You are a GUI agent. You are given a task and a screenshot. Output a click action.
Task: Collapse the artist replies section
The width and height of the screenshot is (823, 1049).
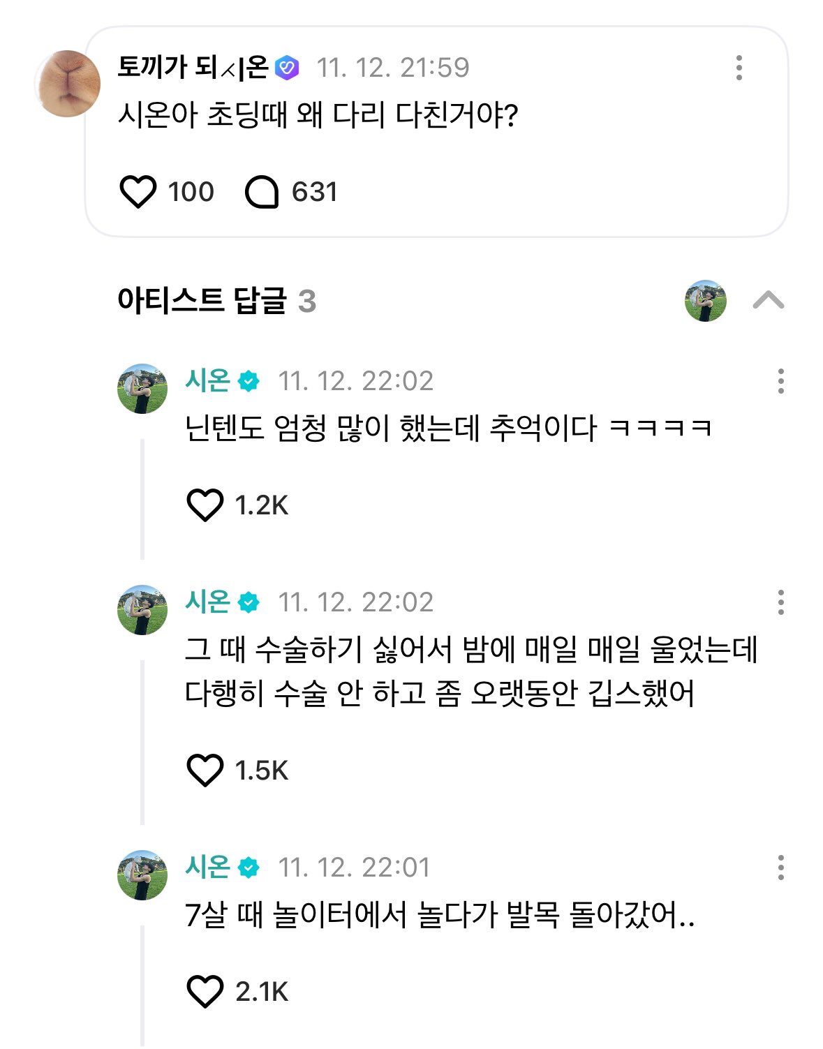tap(769, 300)
